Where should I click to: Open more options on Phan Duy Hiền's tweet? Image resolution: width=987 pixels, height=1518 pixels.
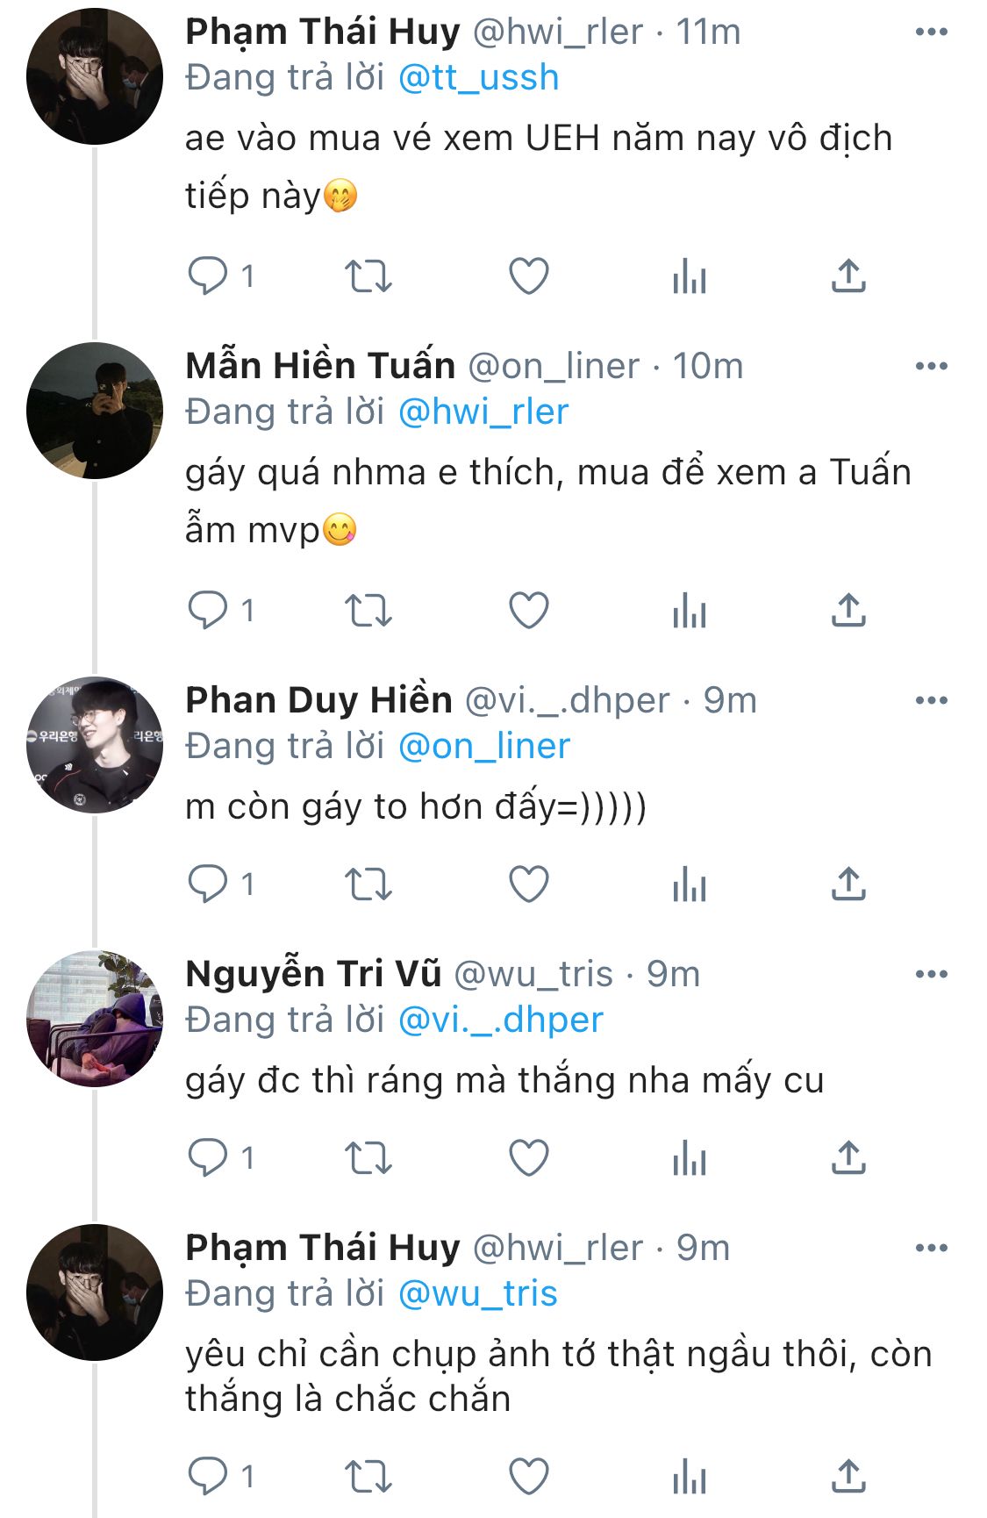coord(931,700)
